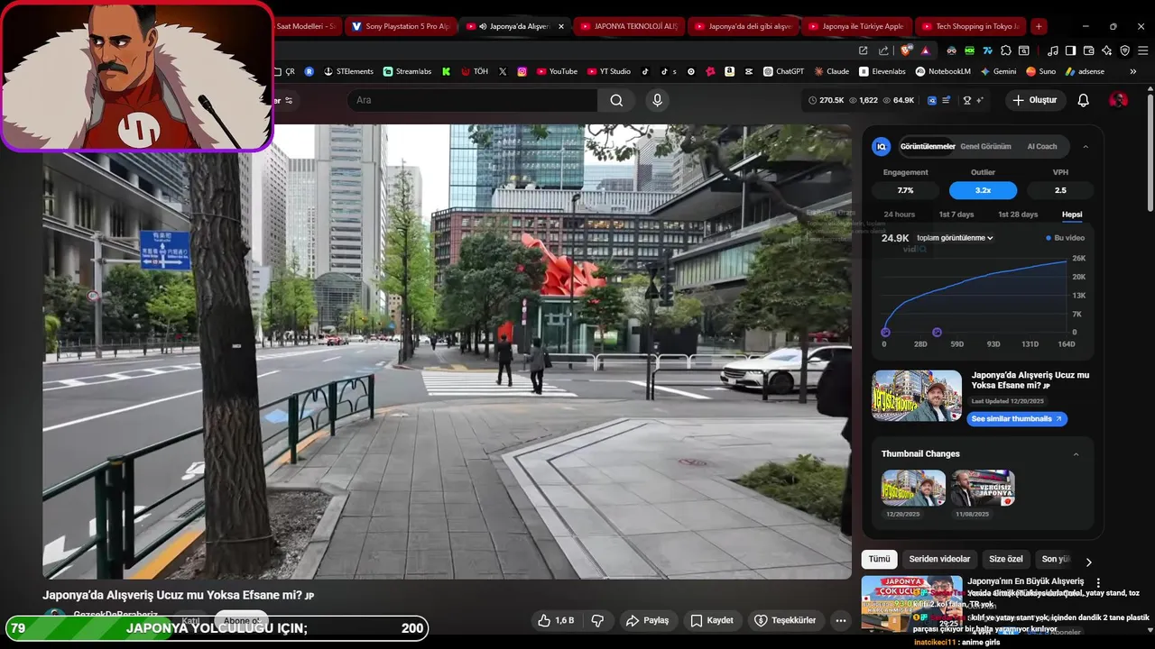Open thumbnail dated 11/08/2025

983,488
